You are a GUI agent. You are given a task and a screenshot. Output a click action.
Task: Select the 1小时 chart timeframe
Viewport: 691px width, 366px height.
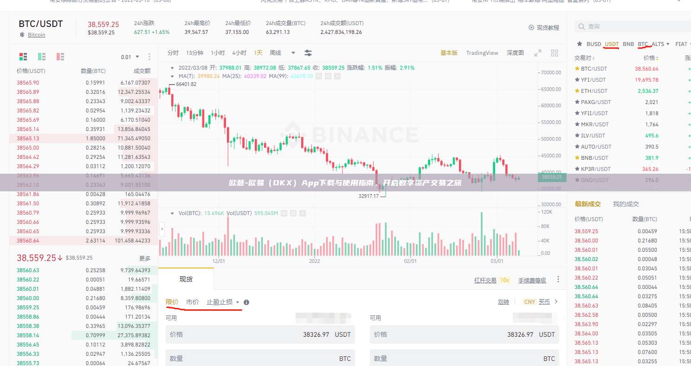tap(217, 52)
